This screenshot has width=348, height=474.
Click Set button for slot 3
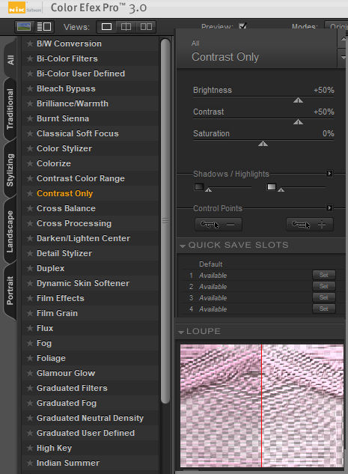coord(323,297)
